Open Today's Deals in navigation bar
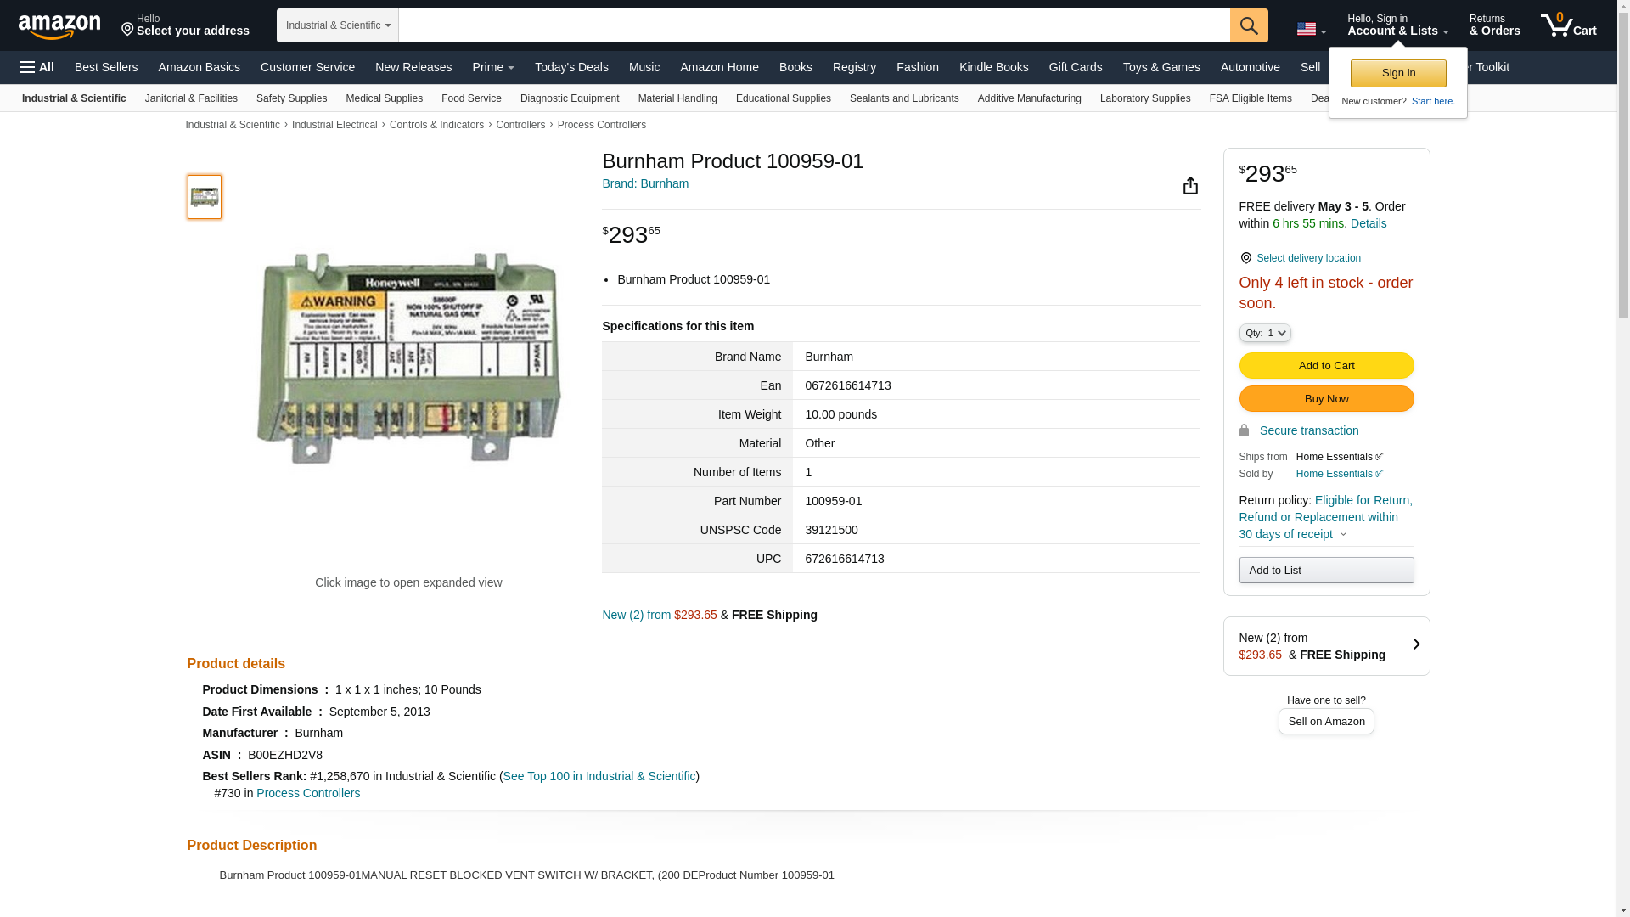This screenshot has height=917, width=1630. point(571,67)
